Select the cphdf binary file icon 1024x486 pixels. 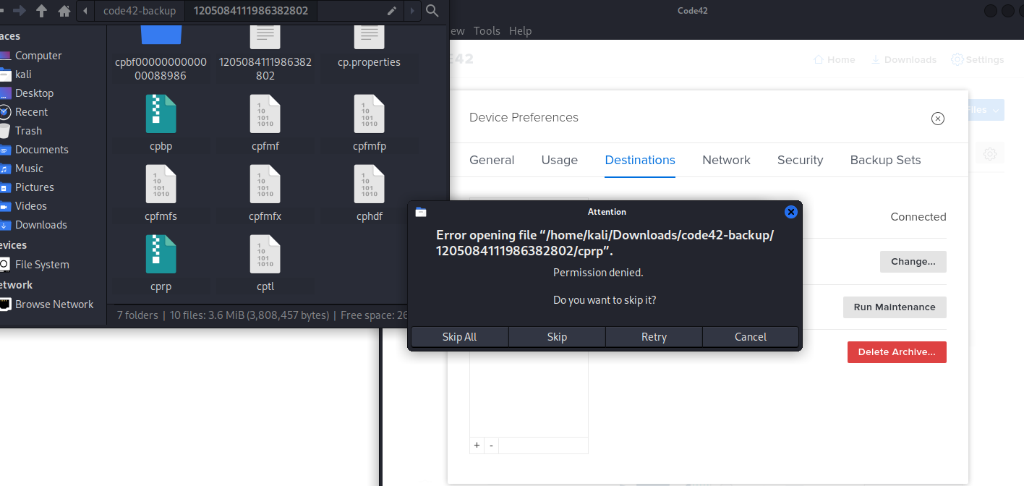tap(369, 184)
